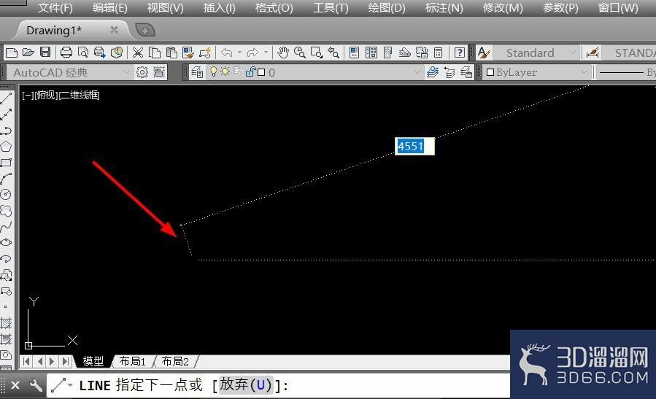This screenshot has width=656, height=399.
Task: Toggle layer 0 on/off light bulb
Action: [214, 72]
